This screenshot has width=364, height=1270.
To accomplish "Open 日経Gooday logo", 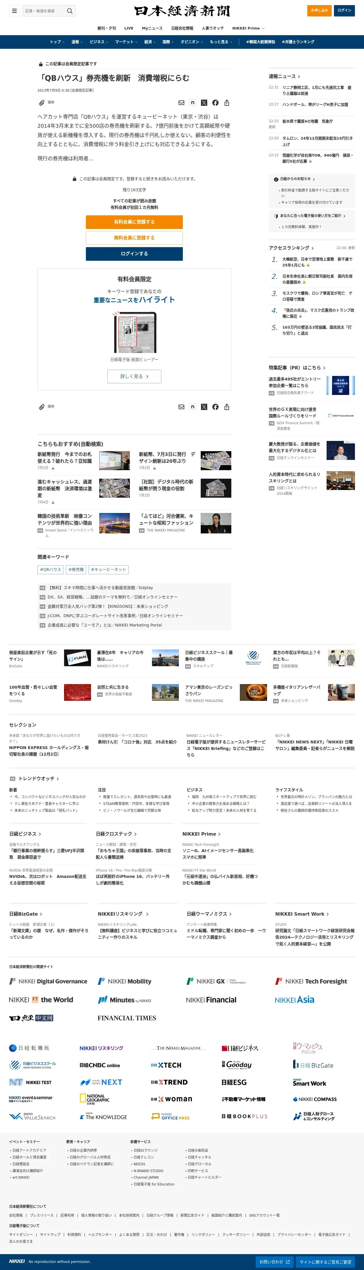I will [x=236, y=1065].
